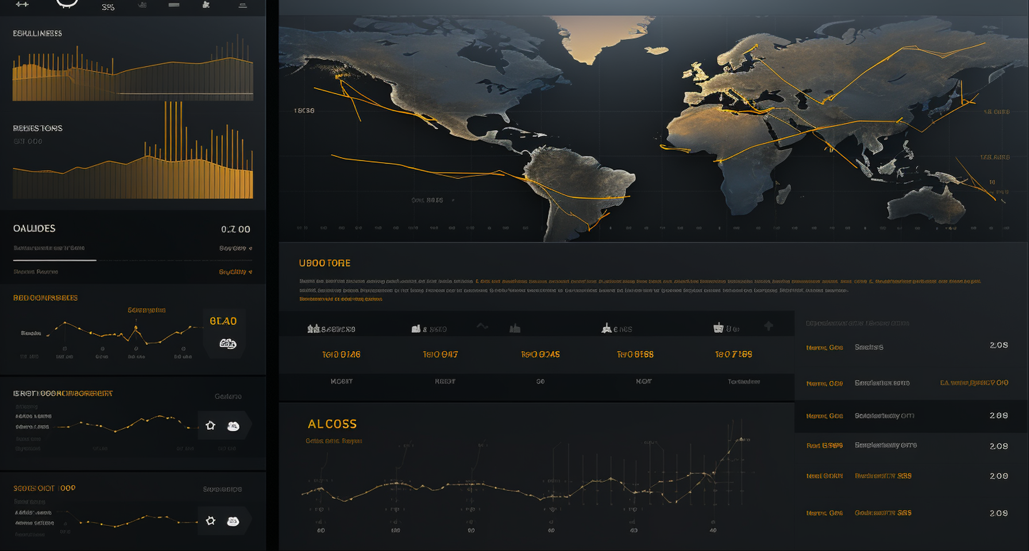Click the cloud icon in BROT panel

coord(233,426)
